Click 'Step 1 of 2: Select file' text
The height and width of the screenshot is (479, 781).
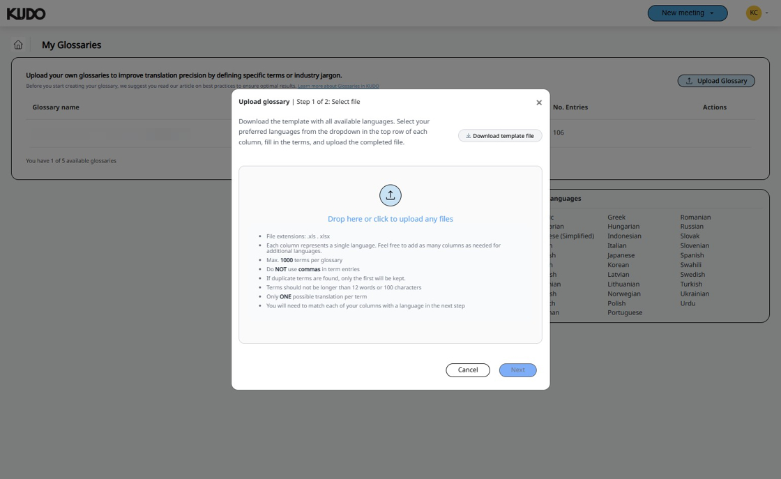328,102
